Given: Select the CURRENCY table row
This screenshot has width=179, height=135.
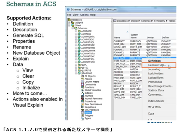Looking at the screenshot, I should [x=145, y=41].
